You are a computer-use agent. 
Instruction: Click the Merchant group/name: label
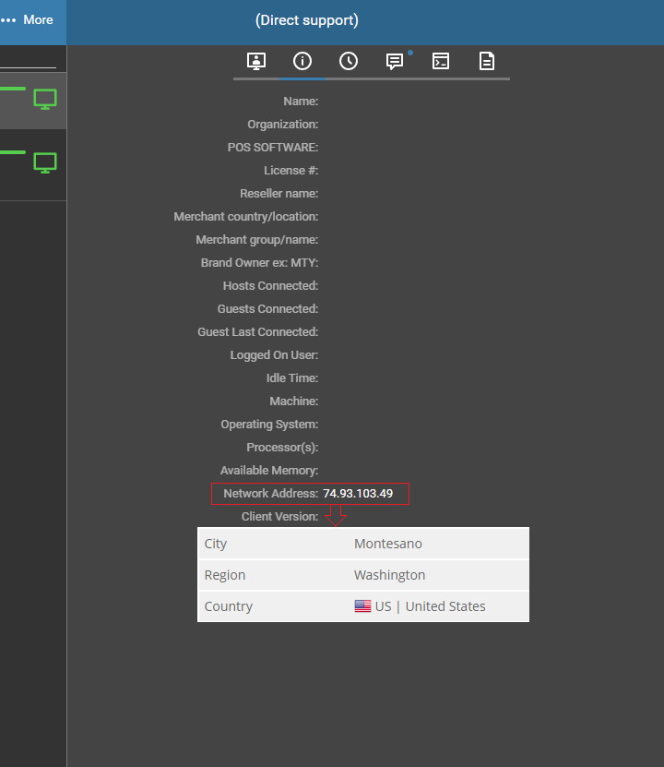[x=257, y=240]
